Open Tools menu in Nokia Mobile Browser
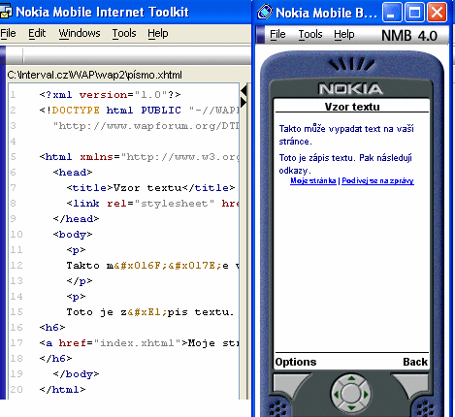Viewport: 455px width, 417px height. click(x=310, y=34)
